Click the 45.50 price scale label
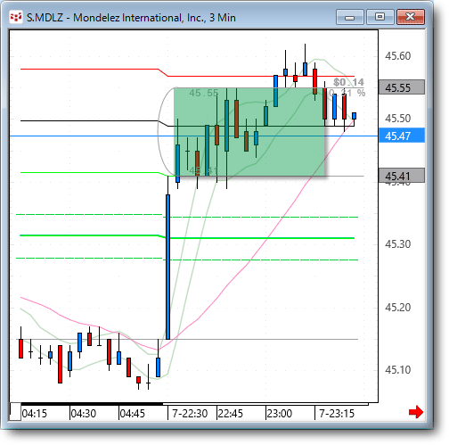449x445 pixels. pos(398,119)
